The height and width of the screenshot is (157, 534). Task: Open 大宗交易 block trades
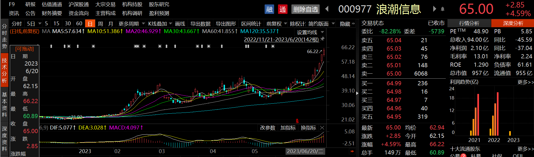pyautogui.click(x=105, y=4)
